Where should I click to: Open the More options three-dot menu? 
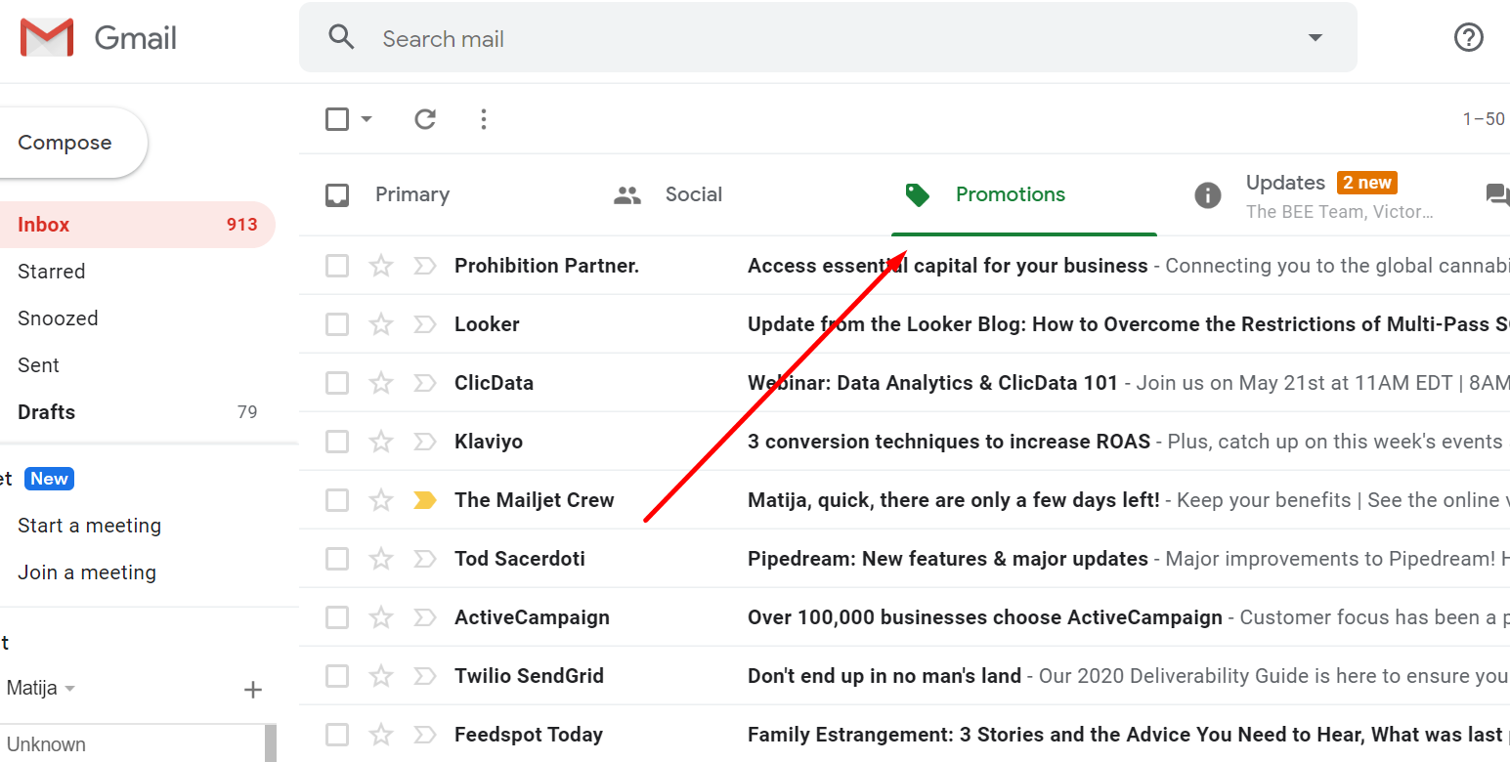click(483, 119)
